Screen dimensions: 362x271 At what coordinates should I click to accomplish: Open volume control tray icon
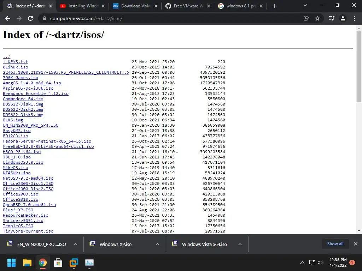[320, 263]
